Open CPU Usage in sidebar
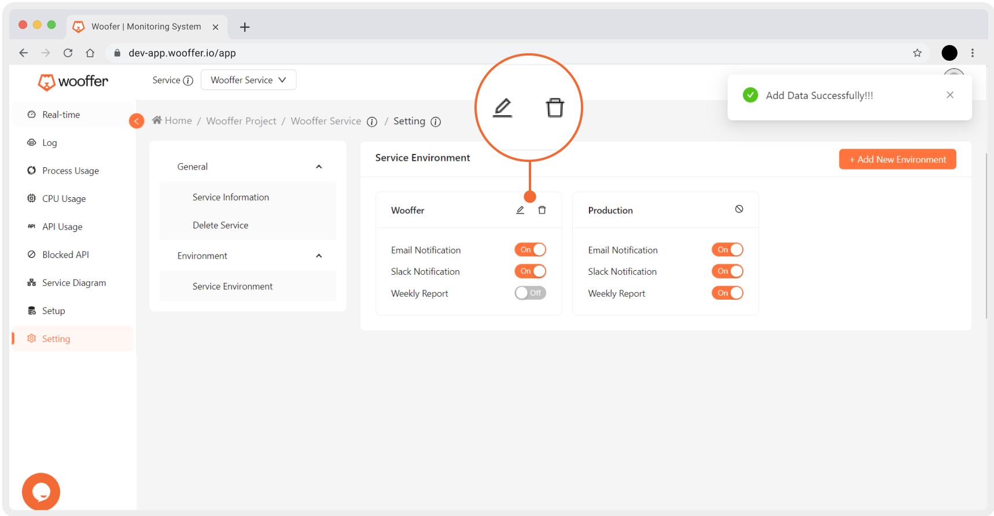The image size is (994, 516). click(72, 198)
